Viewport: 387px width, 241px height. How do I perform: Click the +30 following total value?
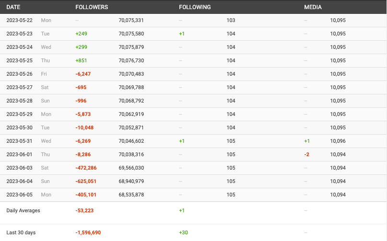tap(183, 232)
